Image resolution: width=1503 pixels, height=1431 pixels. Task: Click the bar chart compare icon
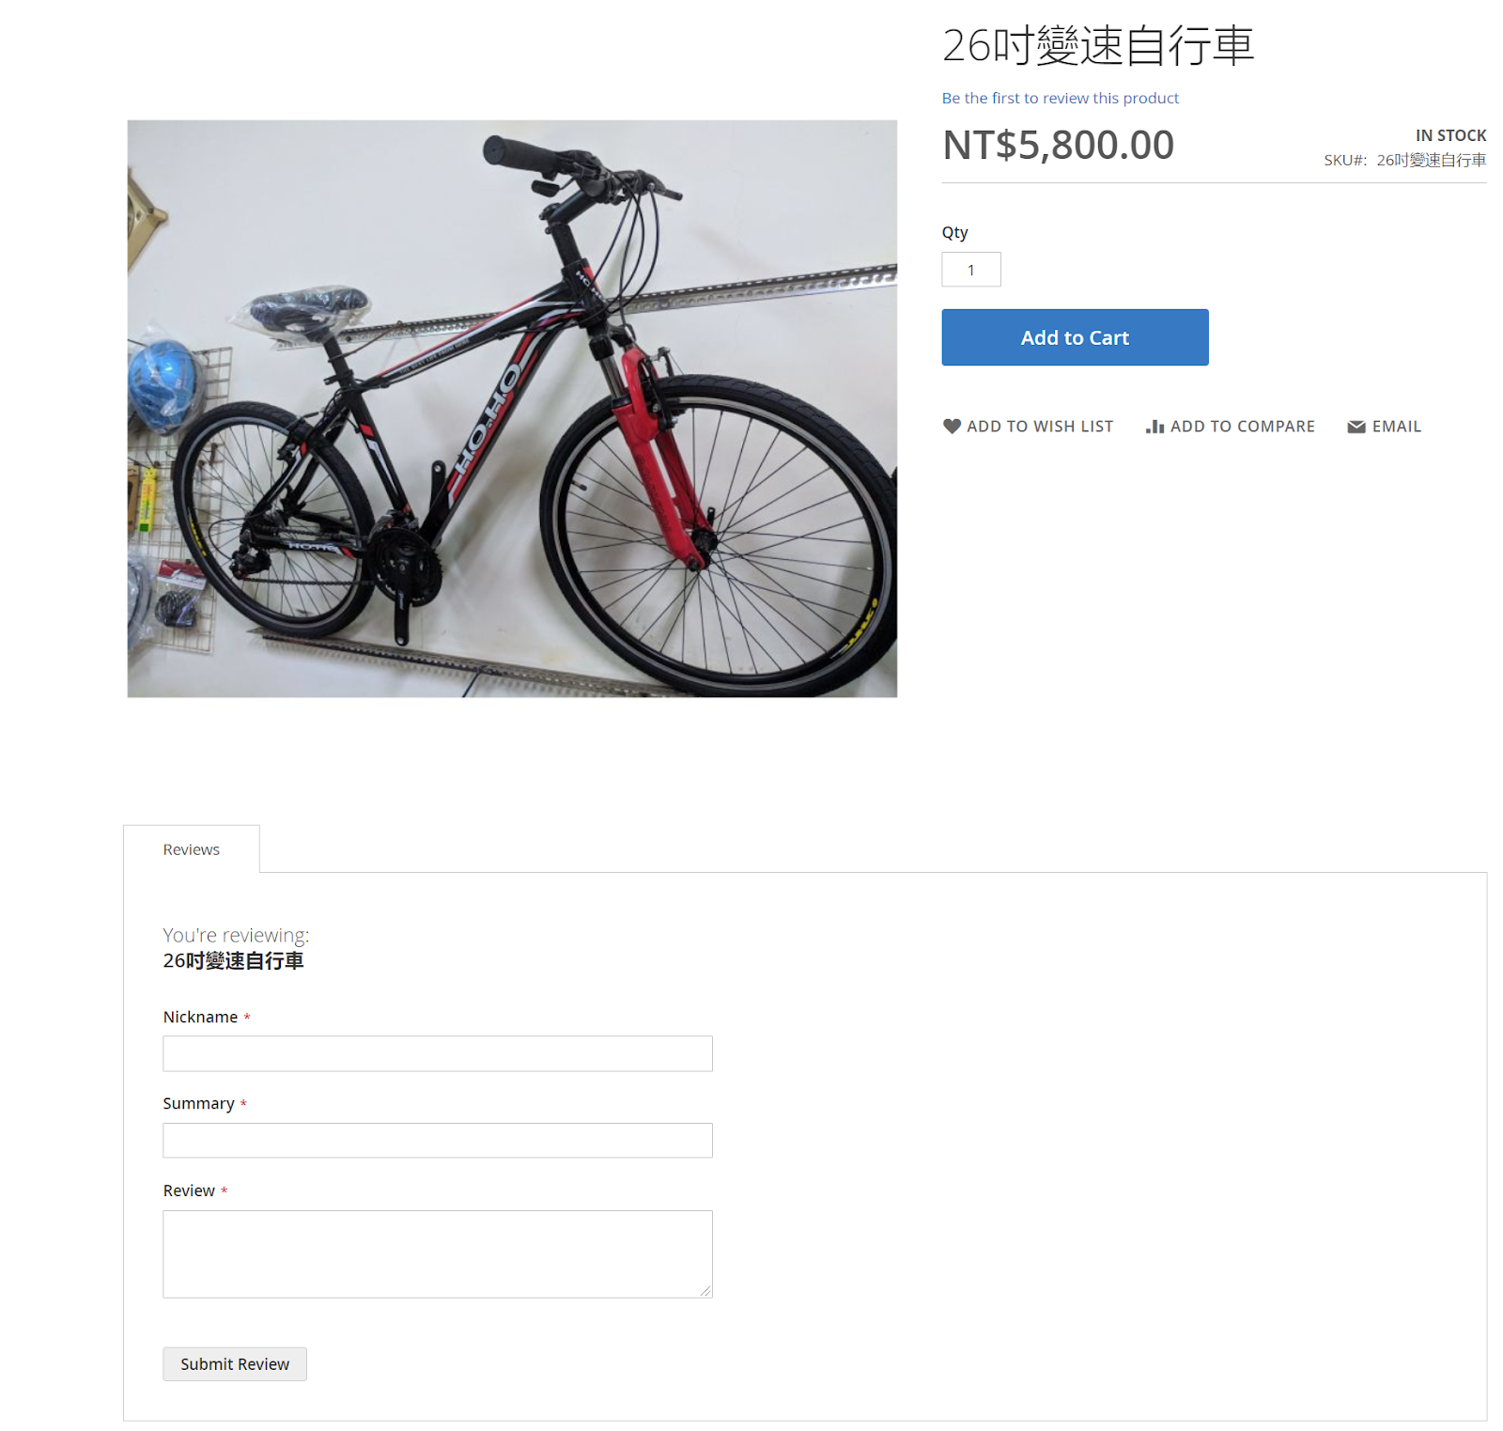1154,427
